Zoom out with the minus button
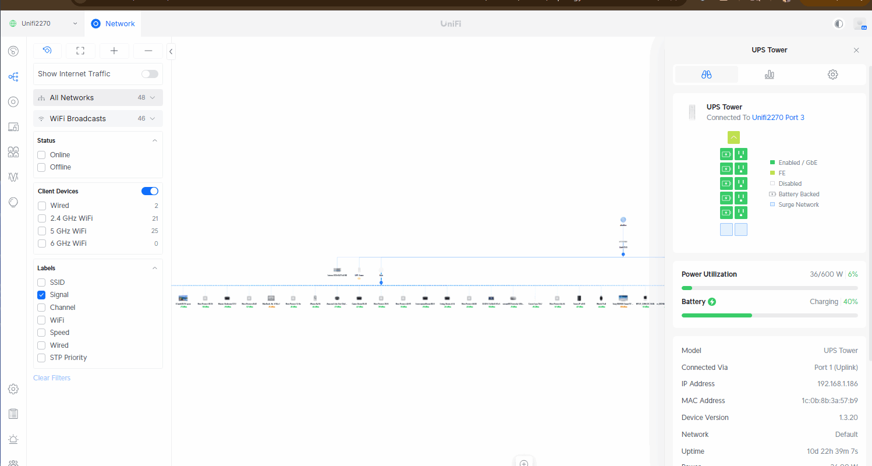The image size is (872, 466). [148, 51]
